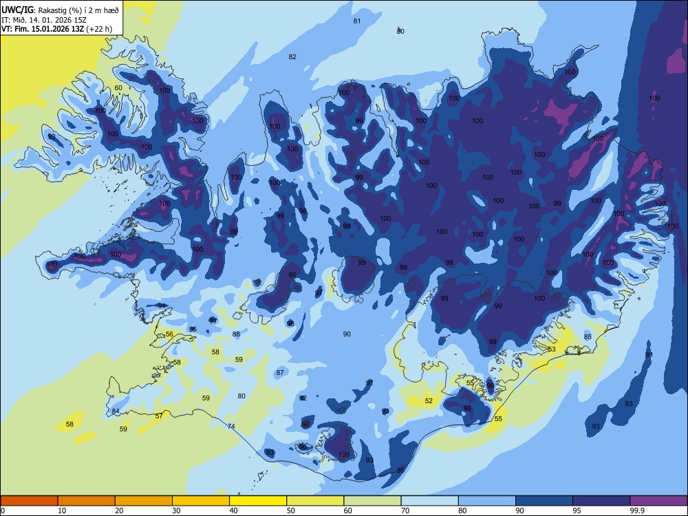This screenshot has width=688, height=516.
Task: Click the title text 'UWC/IG: Rakastig (%) í 2 m hæð'
Action: [60, 10]
